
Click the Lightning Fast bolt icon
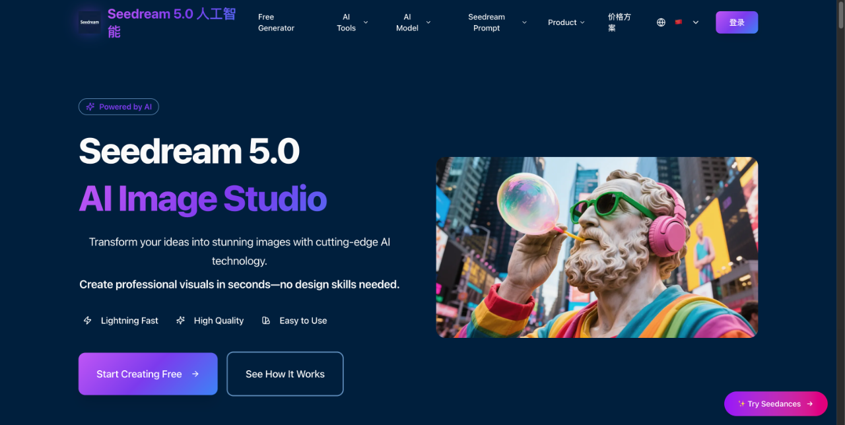(x=87, y=320)
